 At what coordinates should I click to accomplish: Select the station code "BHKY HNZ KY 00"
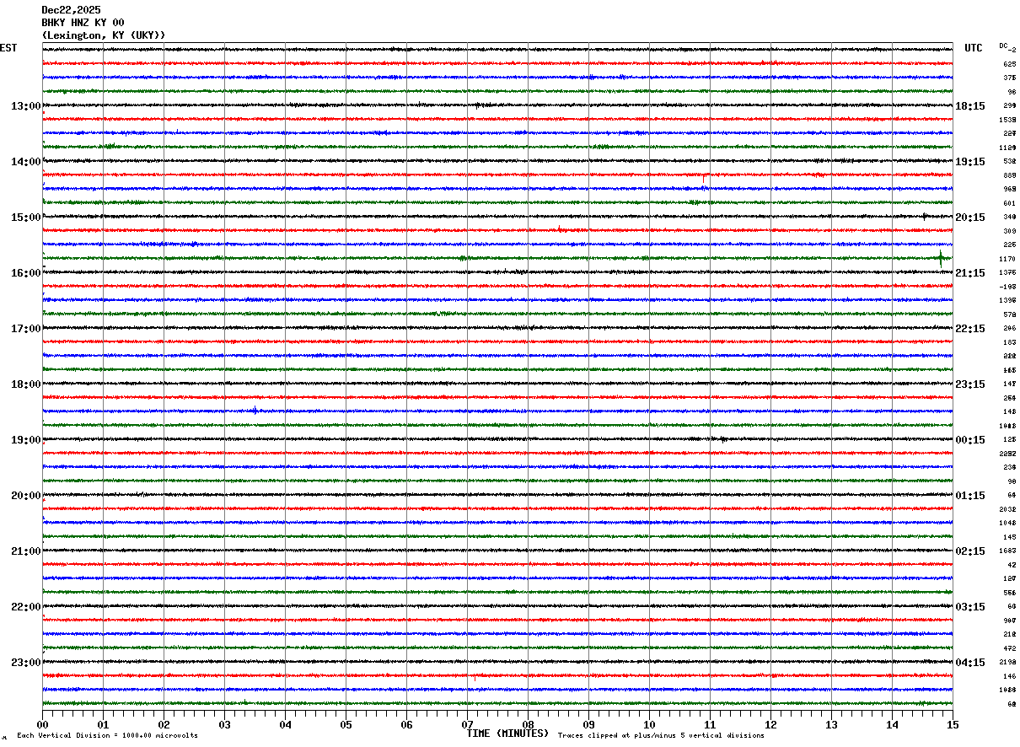[x=83, y=23]
